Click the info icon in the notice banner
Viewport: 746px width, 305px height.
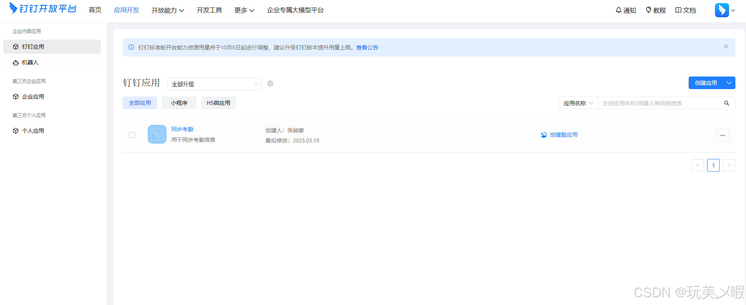point(131,47)
